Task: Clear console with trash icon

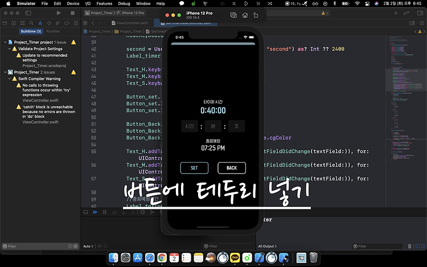Action: (409, 246)
